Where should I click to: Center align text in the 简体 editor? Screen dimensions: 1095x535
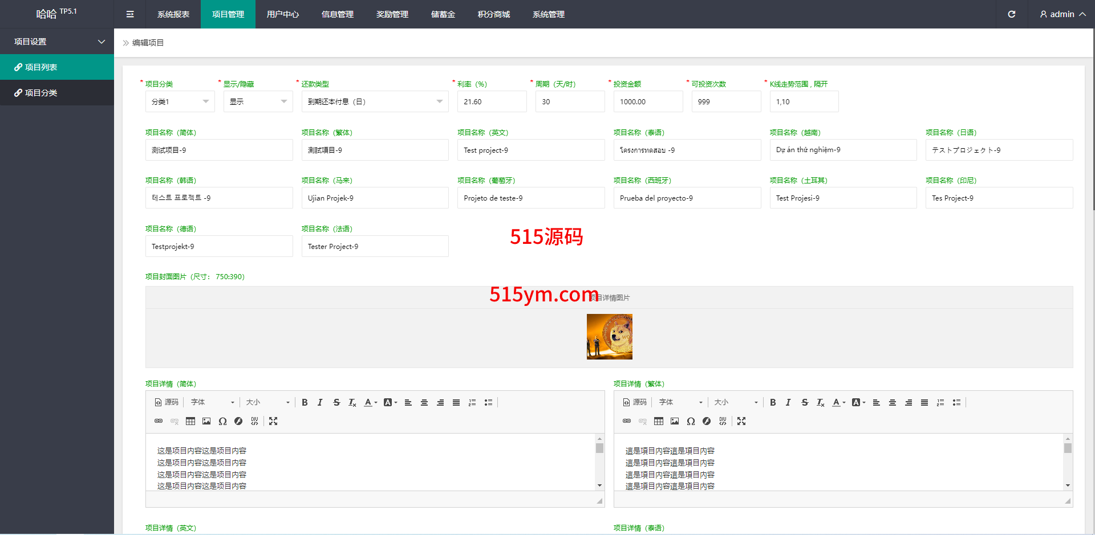424,402
